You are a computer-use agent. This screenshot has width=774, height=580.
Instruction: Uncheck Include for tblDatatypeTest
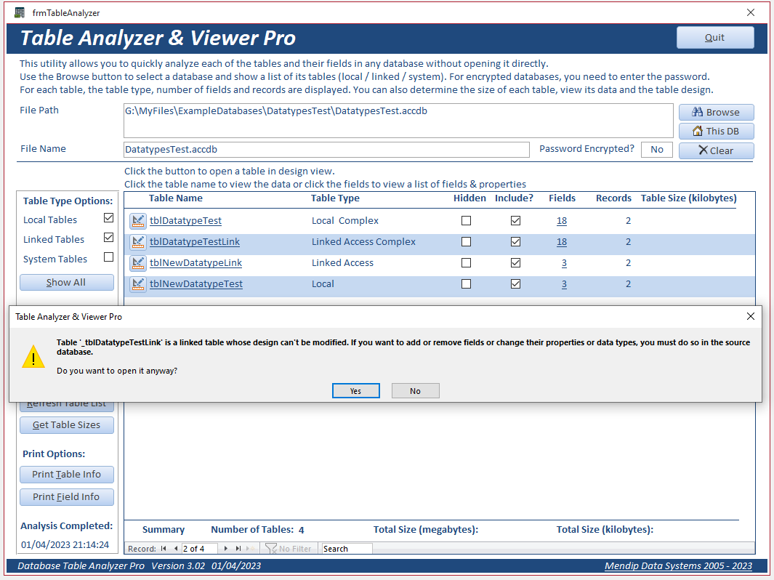(x=515, y=221)
